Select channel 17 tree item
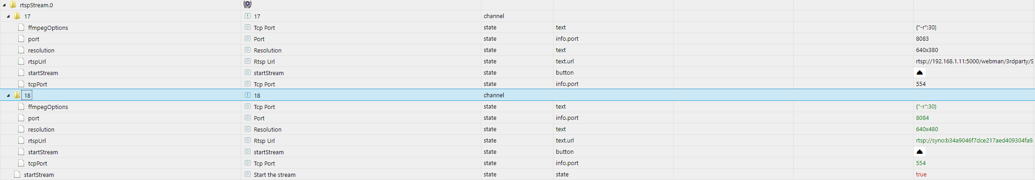1035x180 pixels. [x=27, y=16]
